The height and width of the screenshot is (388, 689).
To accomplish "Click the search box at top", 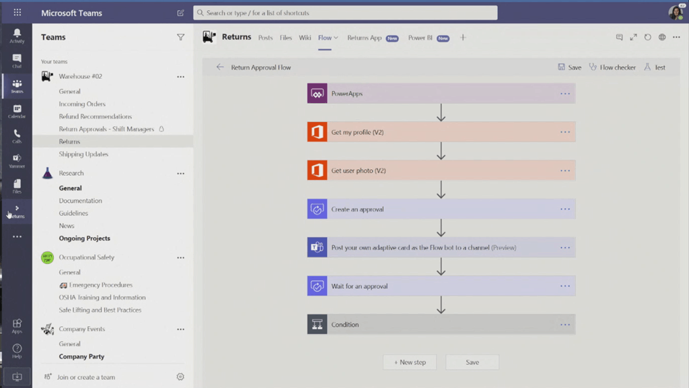I will point(345,13).
